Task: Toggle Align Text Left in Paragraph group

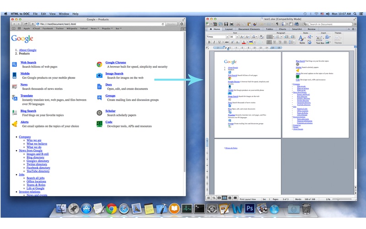Action: point(269,42)
